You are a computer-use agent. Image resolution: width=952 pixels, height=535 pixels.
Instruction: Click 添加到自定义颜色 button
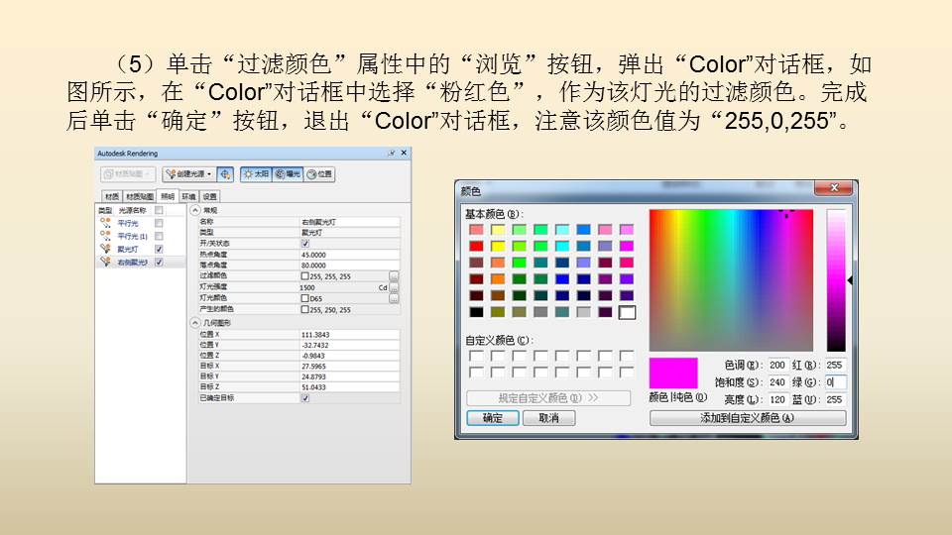coord(748,418)
